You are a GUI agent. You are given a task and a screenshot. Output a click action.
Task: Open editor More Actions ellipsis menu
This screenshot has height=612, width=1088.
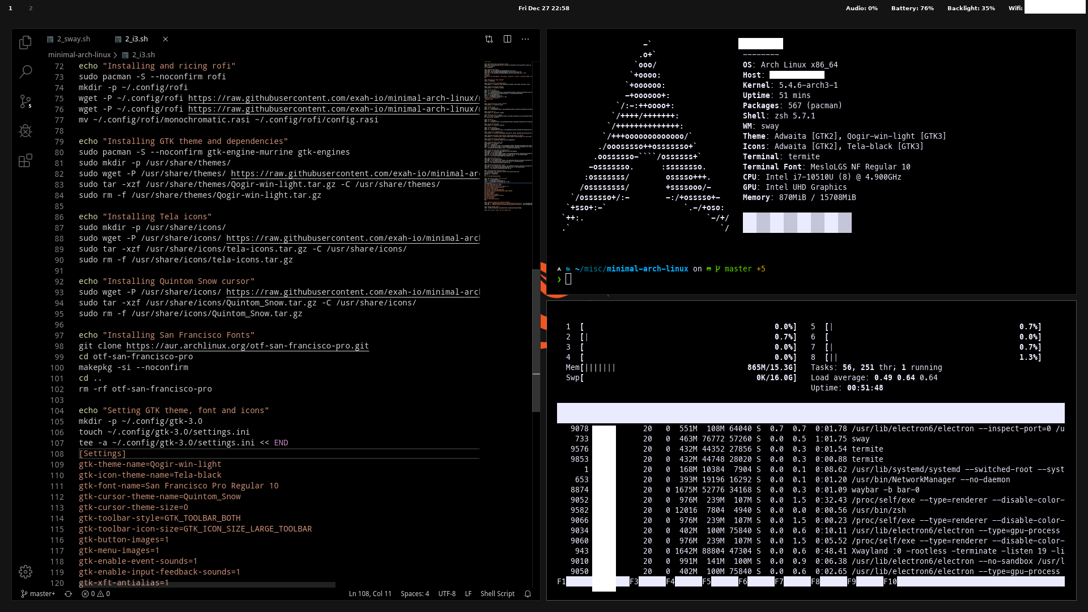pyautogui.click(x=525, y=39)
